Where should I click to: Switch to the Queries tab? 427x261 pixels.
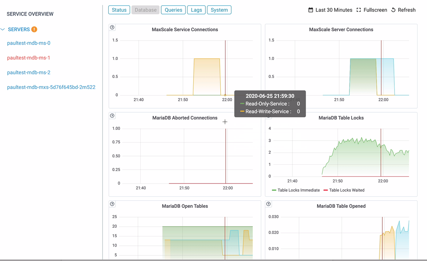[x=173, y=10]
